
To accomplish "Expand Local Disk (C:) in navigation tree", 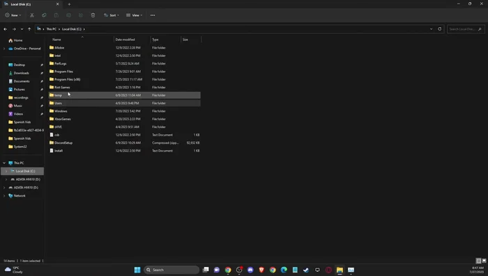I will click(6, 171).
